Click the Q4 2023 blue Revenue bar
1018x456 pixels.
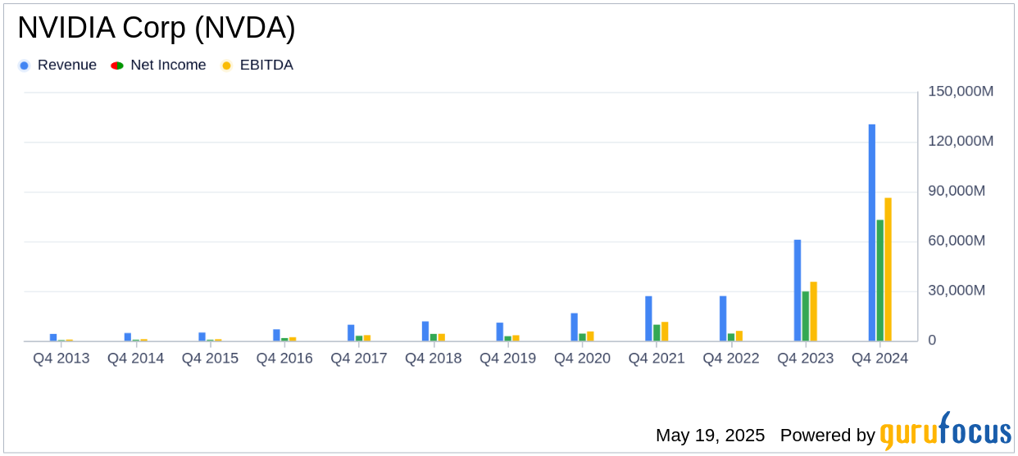(798, 291)
